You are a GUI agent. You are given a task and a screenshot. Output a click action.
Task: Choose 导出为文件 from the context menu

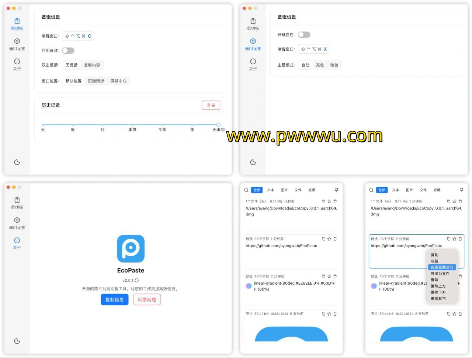[x=440, y=274]
